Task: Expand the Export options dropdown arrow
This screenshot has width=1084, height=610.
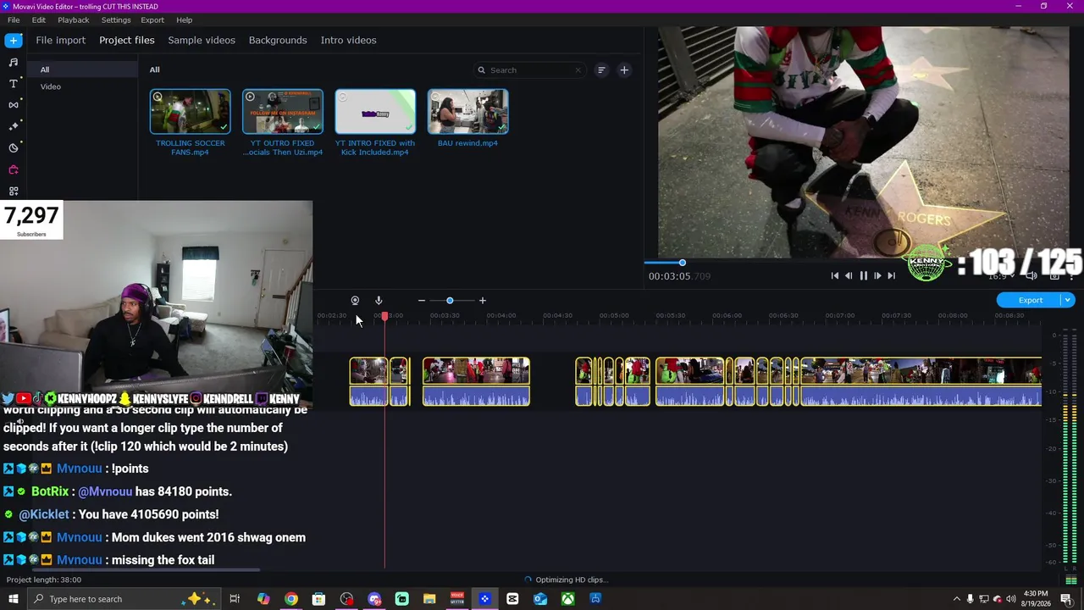Action: click(x=1068, y=300)
